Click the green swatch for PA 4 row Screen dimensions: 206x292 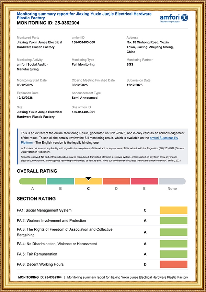[x=174, y=244]
